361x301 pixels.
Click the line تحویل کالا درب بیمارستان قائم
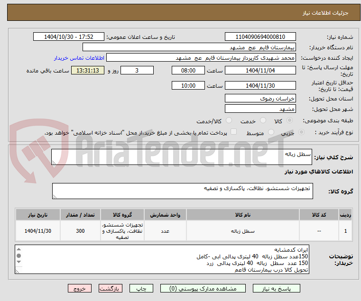click(271, 270)
